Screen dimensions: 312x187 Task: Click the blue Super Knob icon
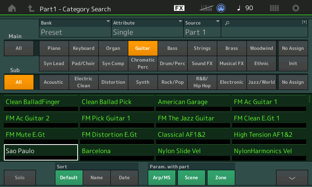click(221, 8)
